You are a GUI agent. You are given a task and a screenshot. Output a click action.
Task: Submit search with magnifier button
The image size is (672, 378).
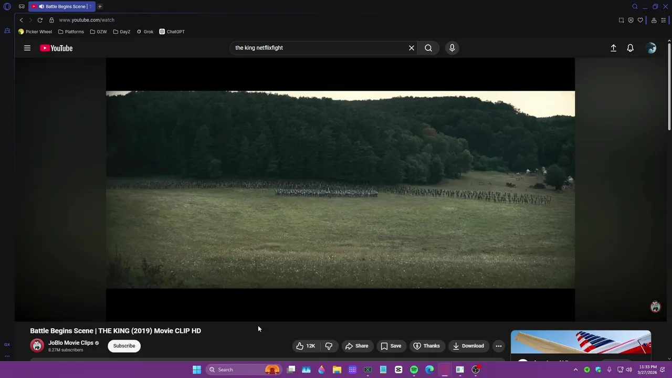[428, 48]
